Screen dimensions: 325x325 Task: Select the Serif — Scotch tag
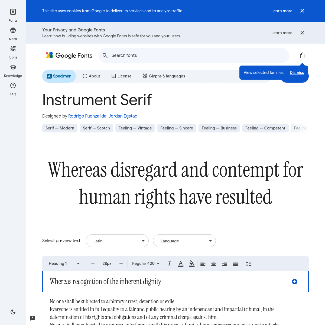point(96,128)
